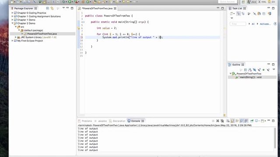Collapse PowersOfTwoFromTwo class in Outline
Screen dimensions: 280x157
[x=231, y=74]
